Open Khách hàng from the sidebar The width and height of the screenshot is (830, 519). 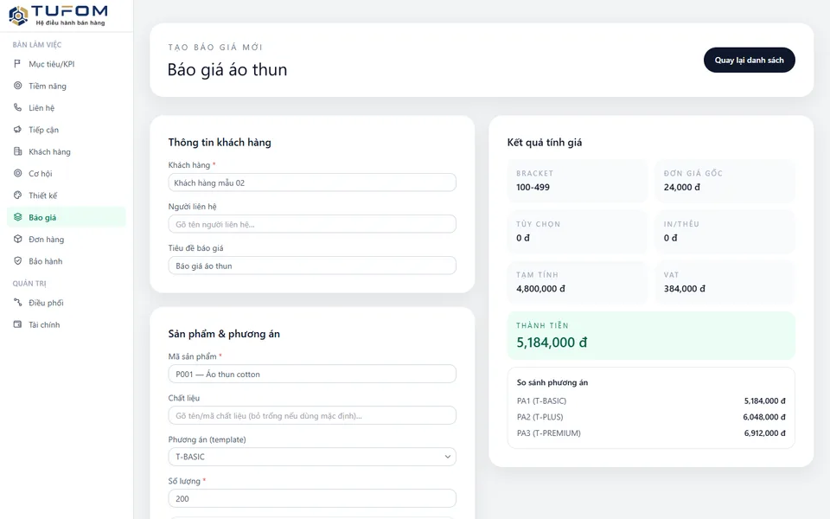click(x=67, y=152)
